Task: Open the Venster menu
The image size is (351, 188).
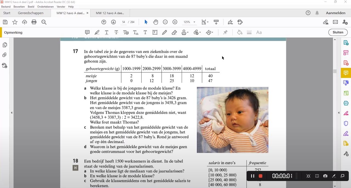Action: [61, 7]
